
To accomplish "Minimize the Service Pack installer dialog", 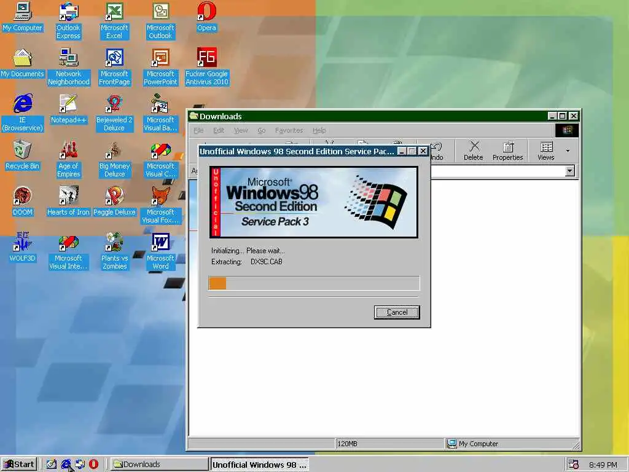I will 401,151.
